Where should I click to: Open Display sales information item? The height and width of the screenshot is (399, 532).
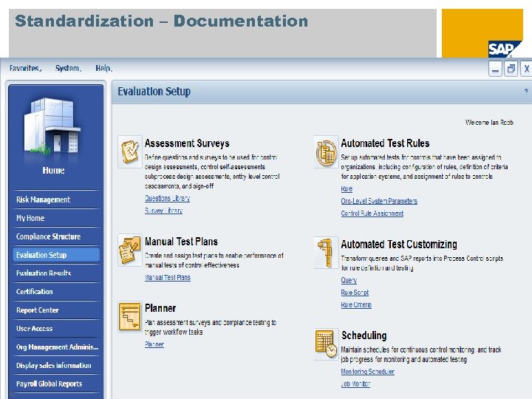click(x=56, y=366)
